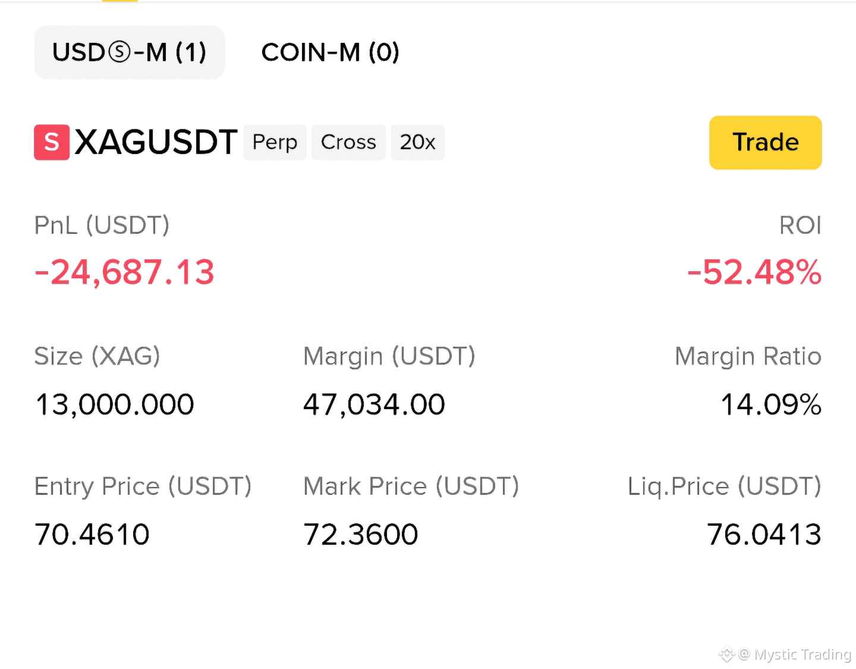Screen dimensions: 856x669
Task: Change the Cross margin mode tag
Action: point(348,142)
